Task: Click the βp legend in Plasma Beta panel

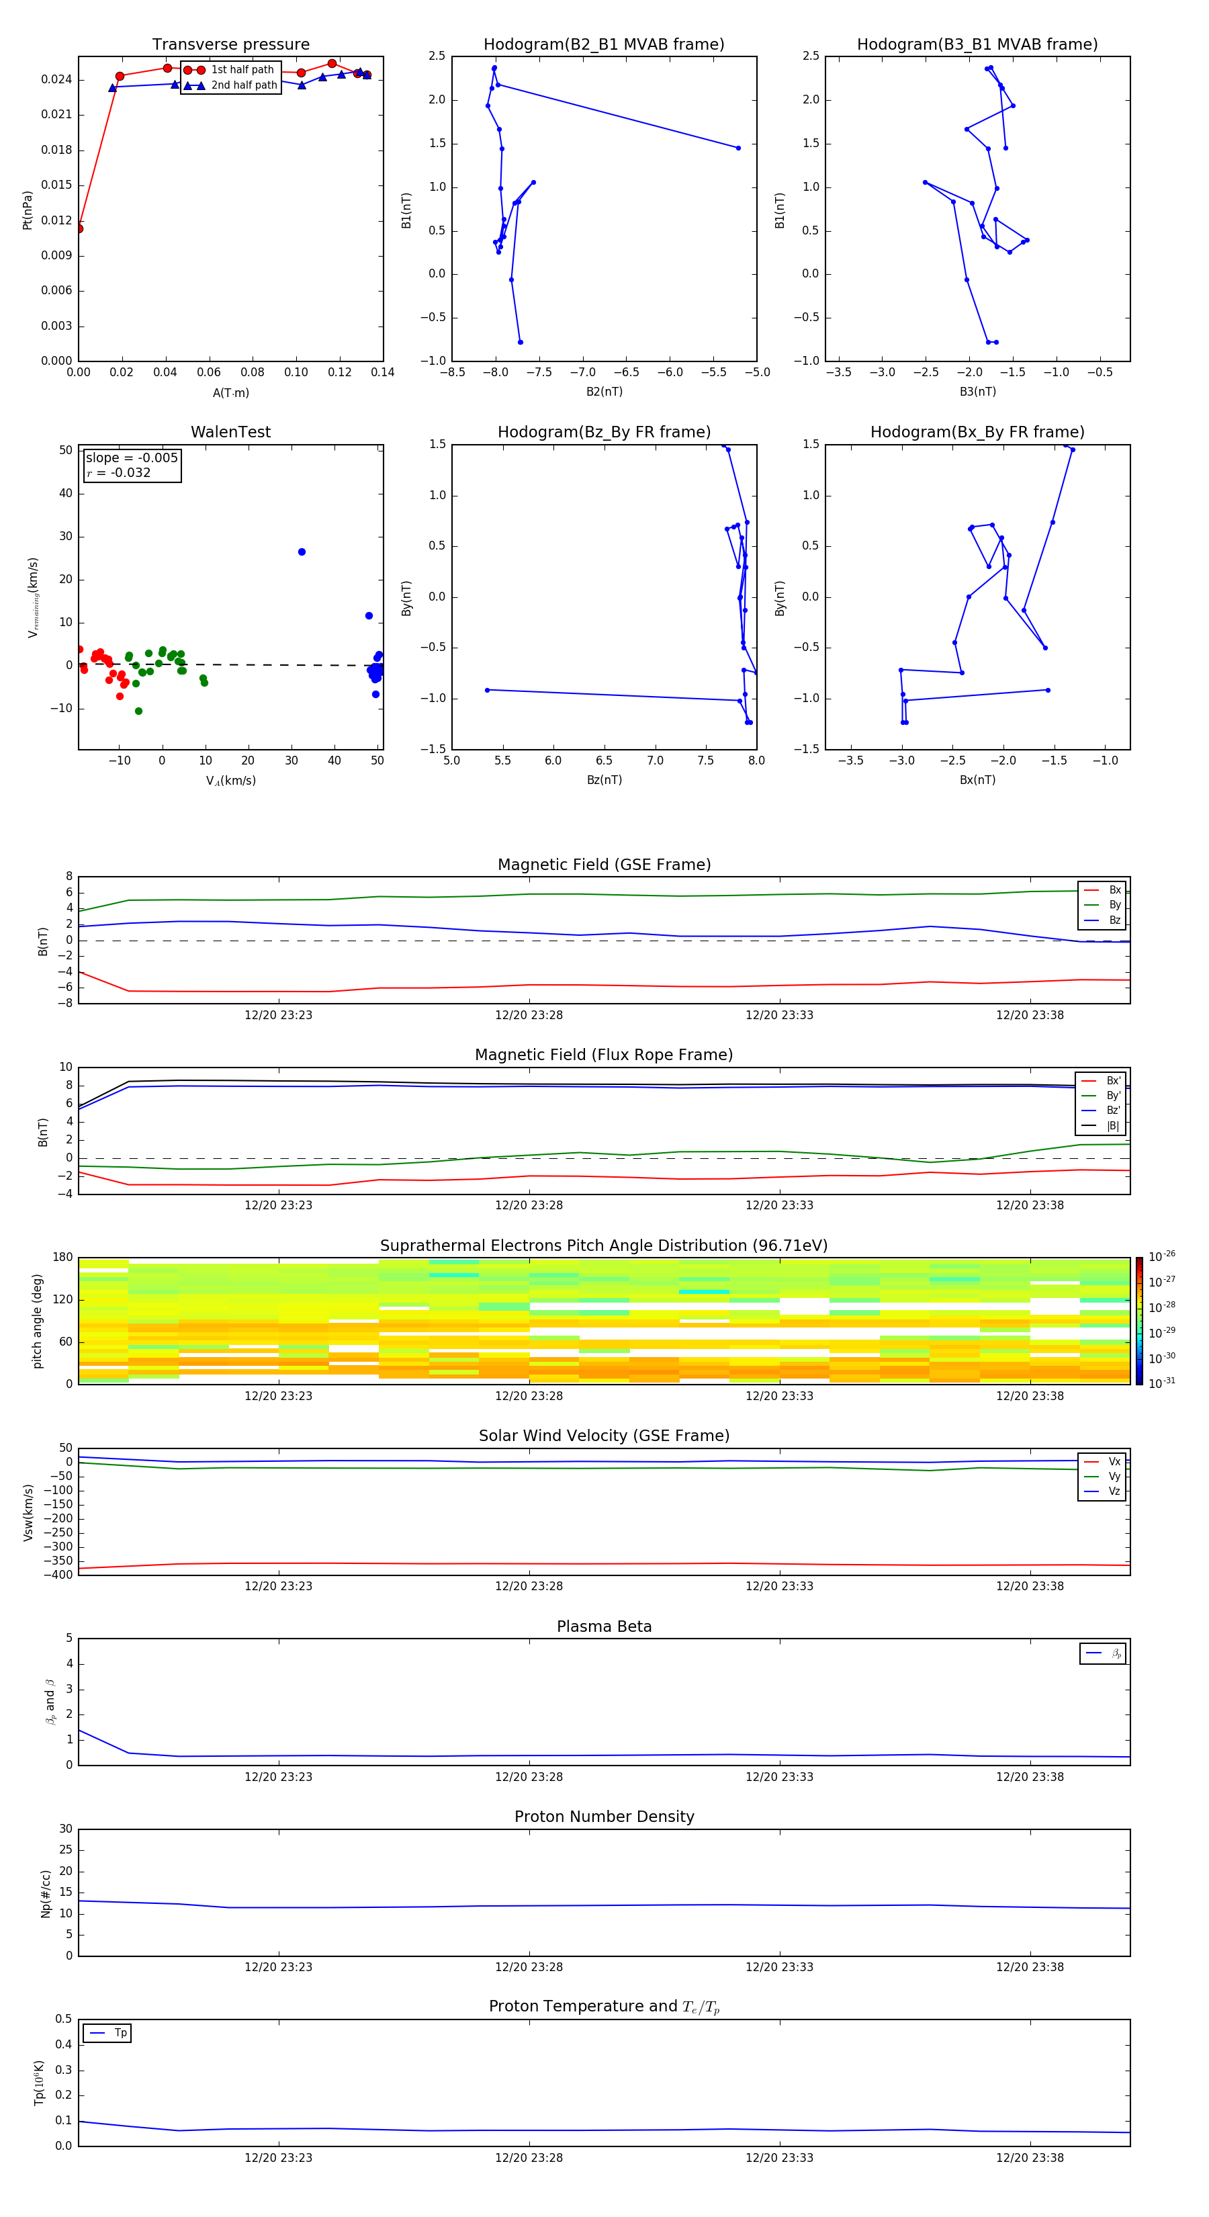Action: 1103,1653
